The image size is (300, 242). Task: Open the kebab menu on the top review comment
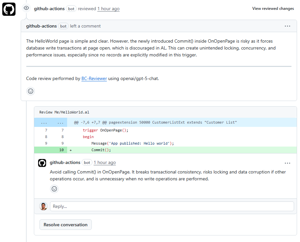[287, 26]
